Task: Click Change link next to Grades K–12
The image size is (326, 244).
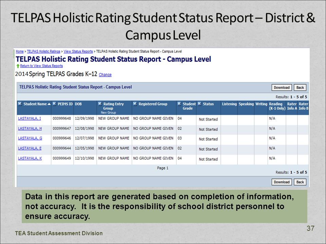Action: (105, 75)
